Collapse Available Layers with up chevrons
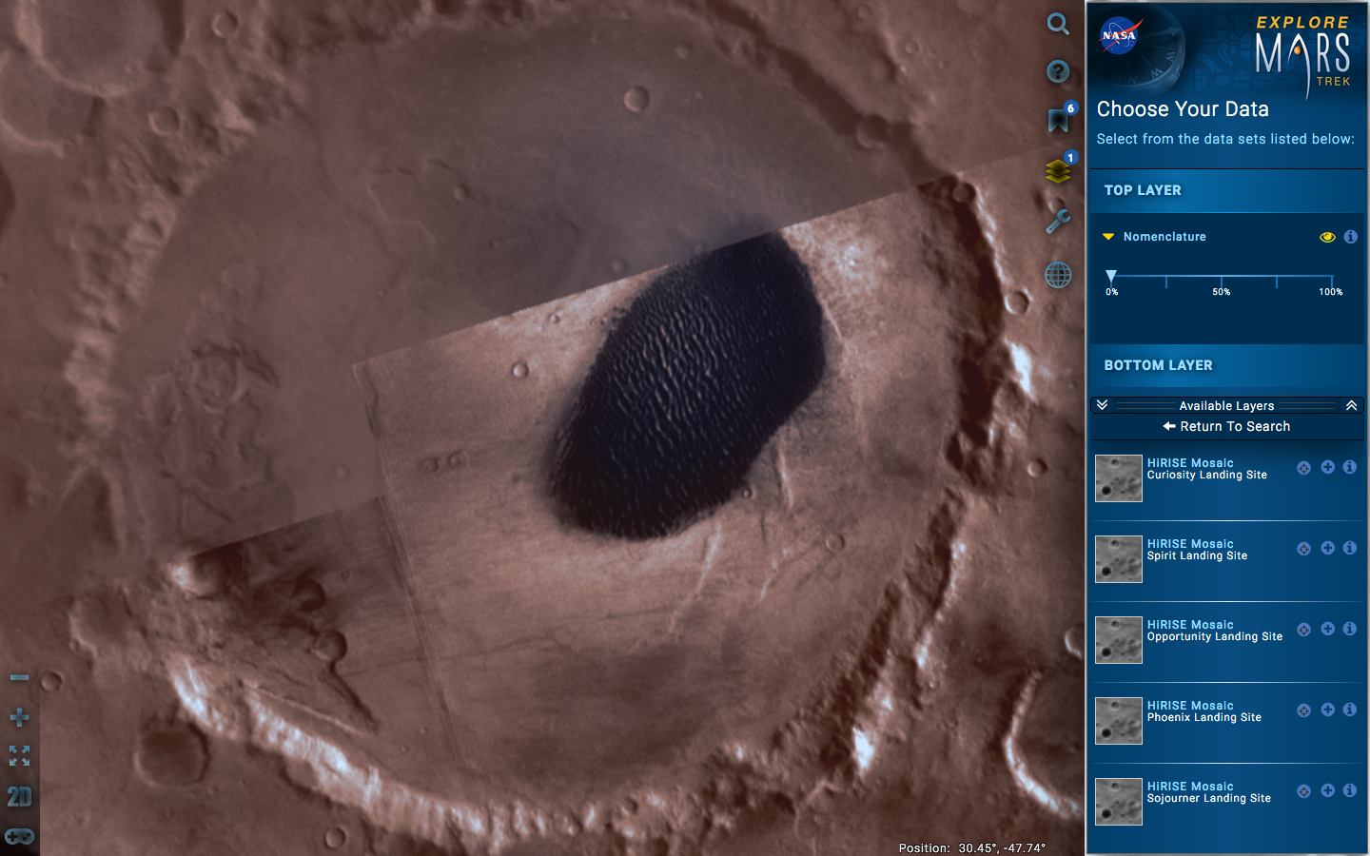Viewport: 1370px width, 856px height. 1351,405
